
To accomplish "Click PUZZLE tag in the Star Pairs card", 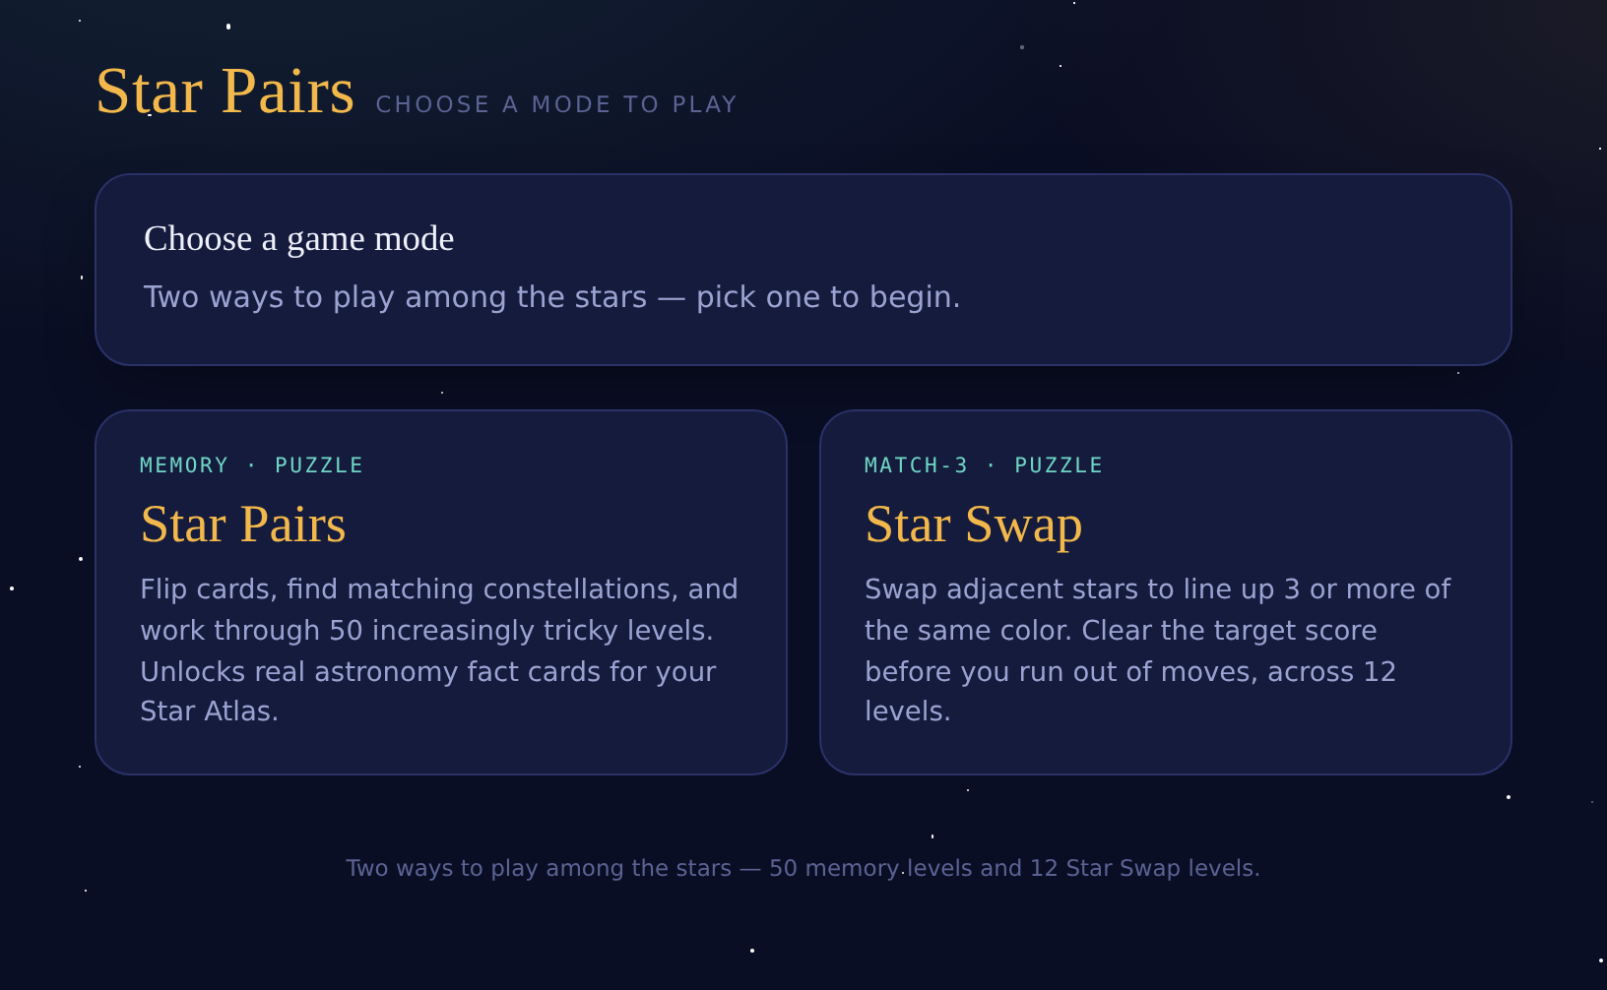I will point(319,465).
